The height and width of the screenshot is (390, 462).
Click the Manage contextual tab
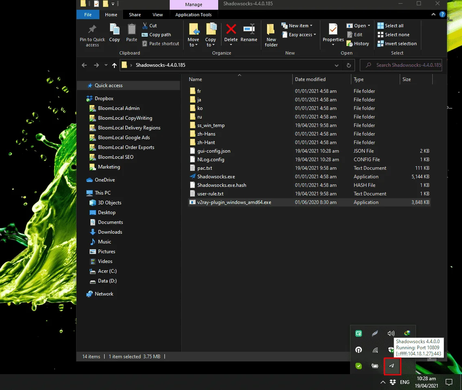tap(194, 4)
